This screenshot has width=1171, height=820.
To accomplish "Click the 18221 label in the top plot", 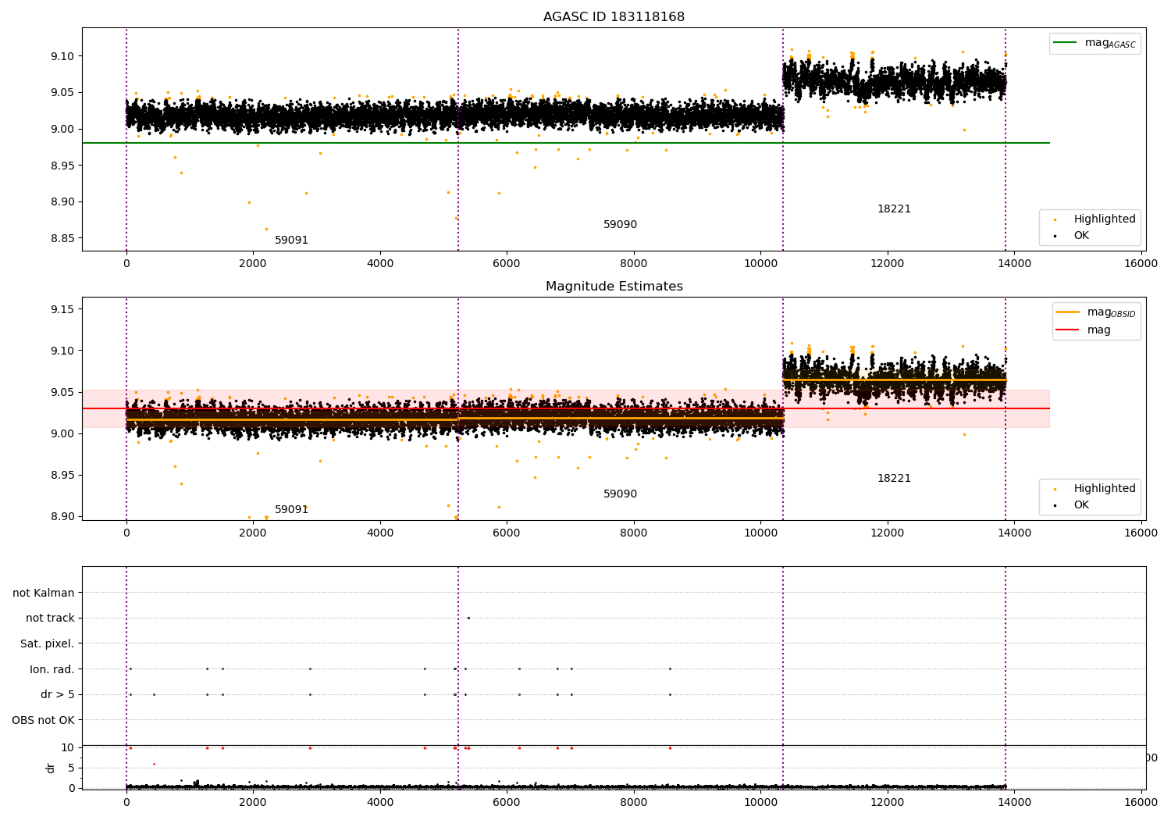I will tap(894, 209).
